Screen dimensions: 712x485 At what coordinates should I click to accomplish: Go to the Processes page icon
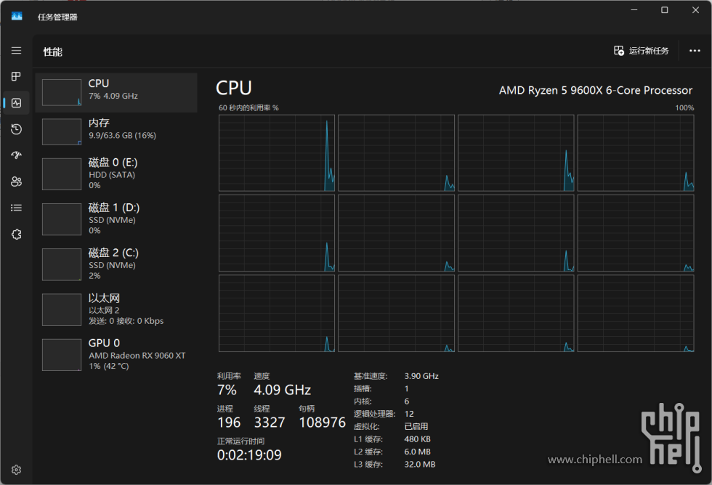[x=16, y=76]
